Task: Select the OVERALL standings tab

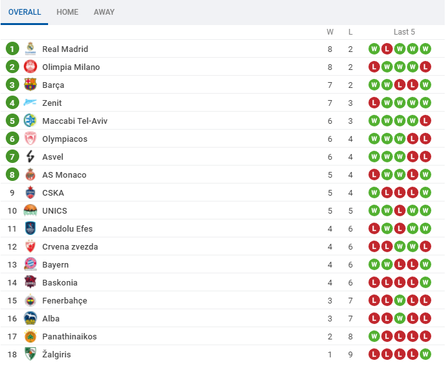Action: (x=24, y=12)
